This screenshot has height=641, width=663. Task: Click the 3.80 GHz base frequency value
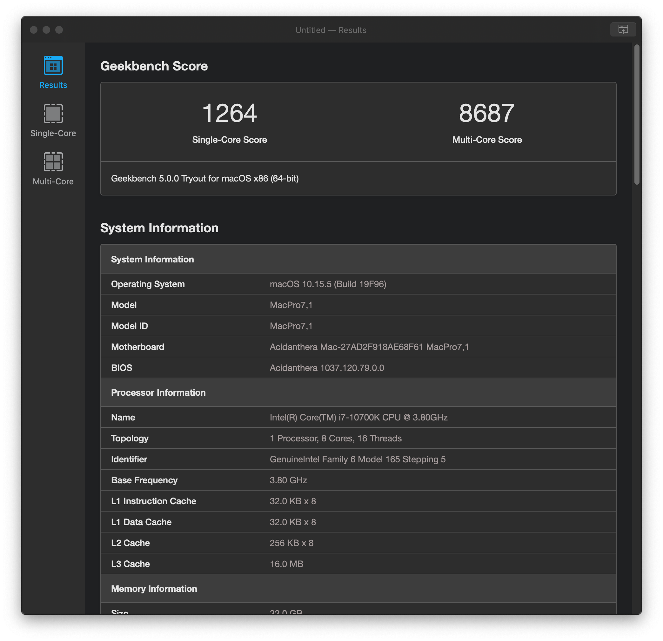288,480
